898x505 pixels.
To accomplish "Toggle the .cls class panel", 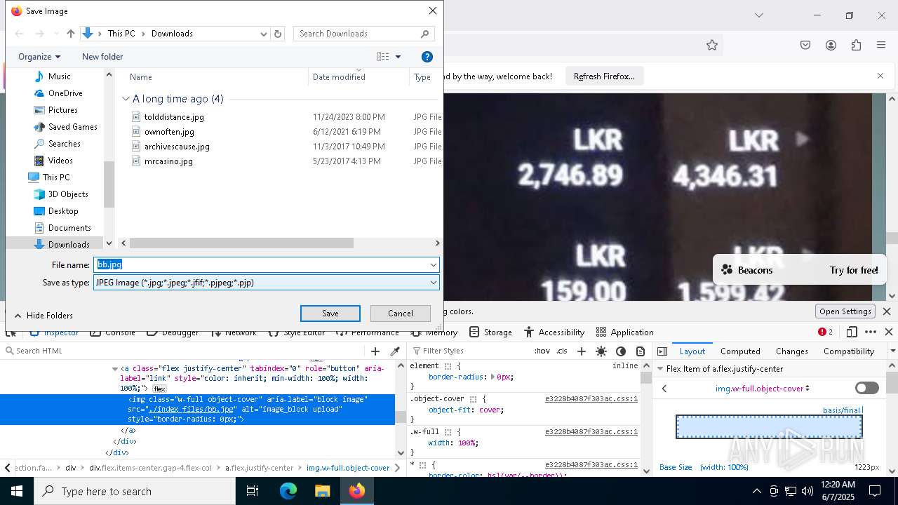I will coord(562,351).
